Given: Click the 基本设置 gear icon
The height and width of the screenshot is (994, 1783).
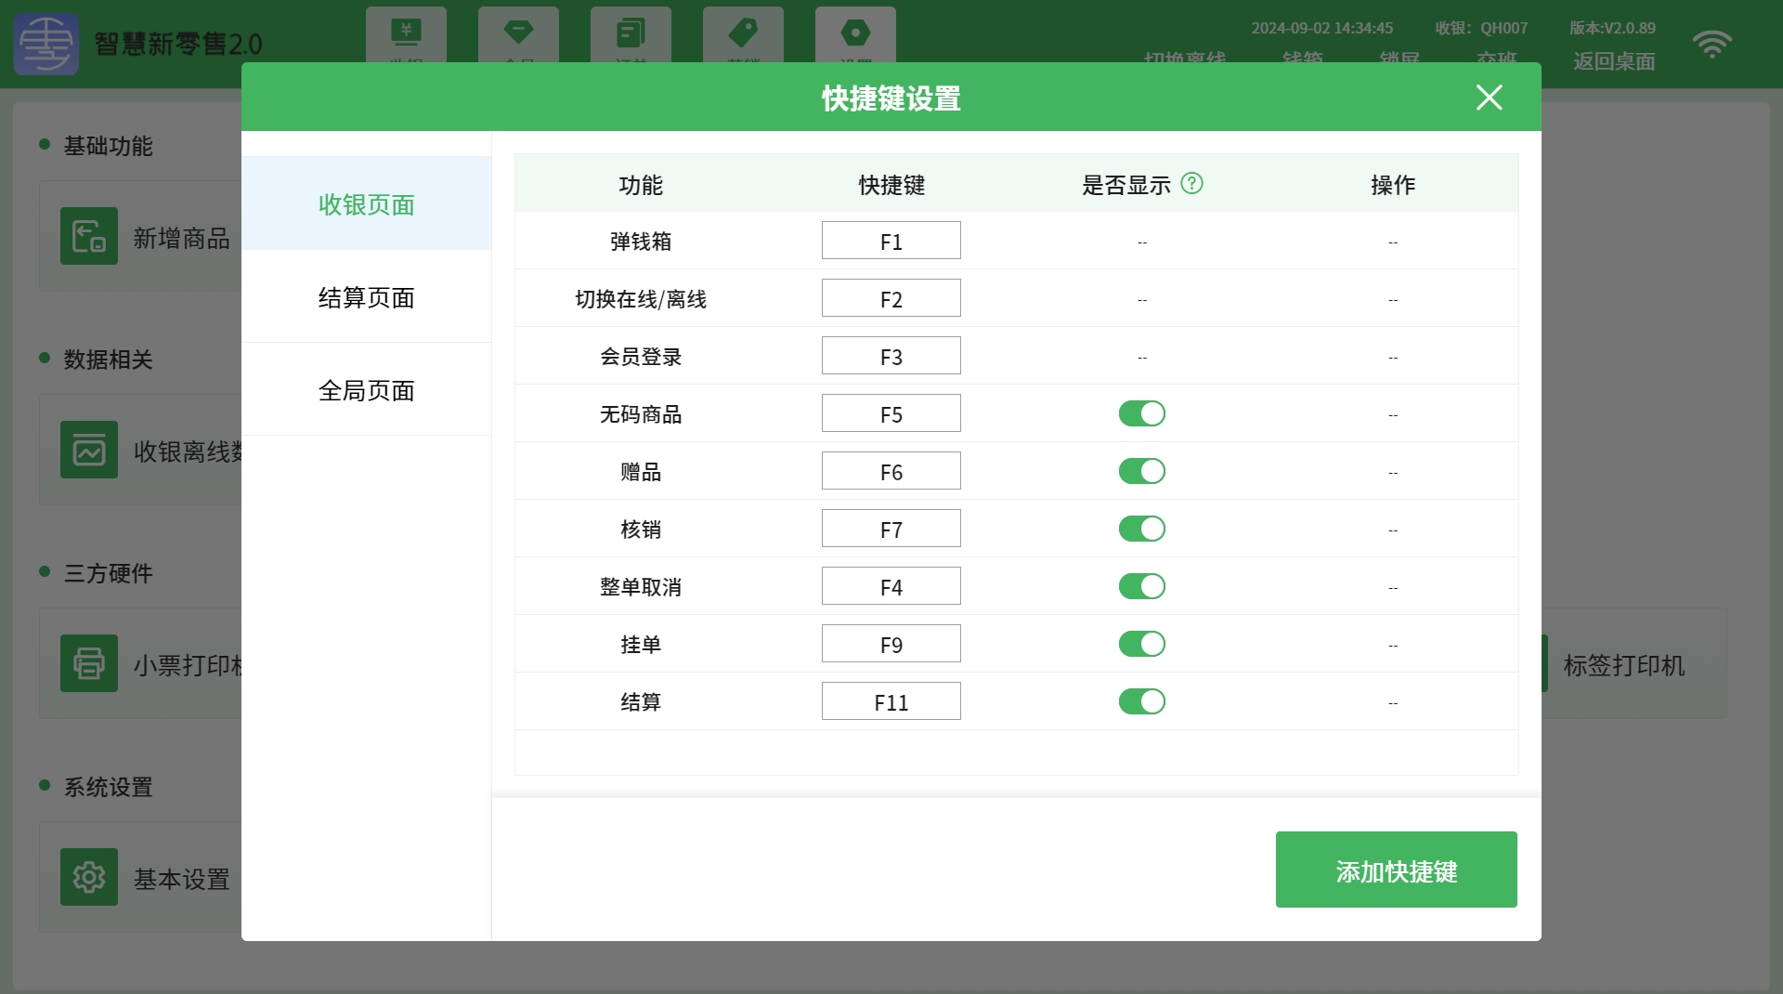Looking at the screenshot, I should [x=89, y=877].
